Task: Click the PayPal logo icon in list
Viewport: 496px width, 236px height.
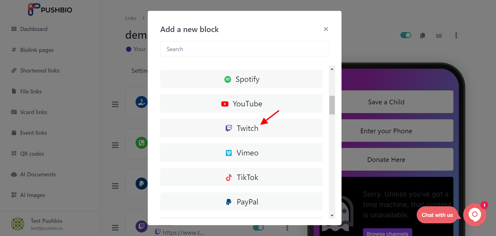Action: coord(229,202)
